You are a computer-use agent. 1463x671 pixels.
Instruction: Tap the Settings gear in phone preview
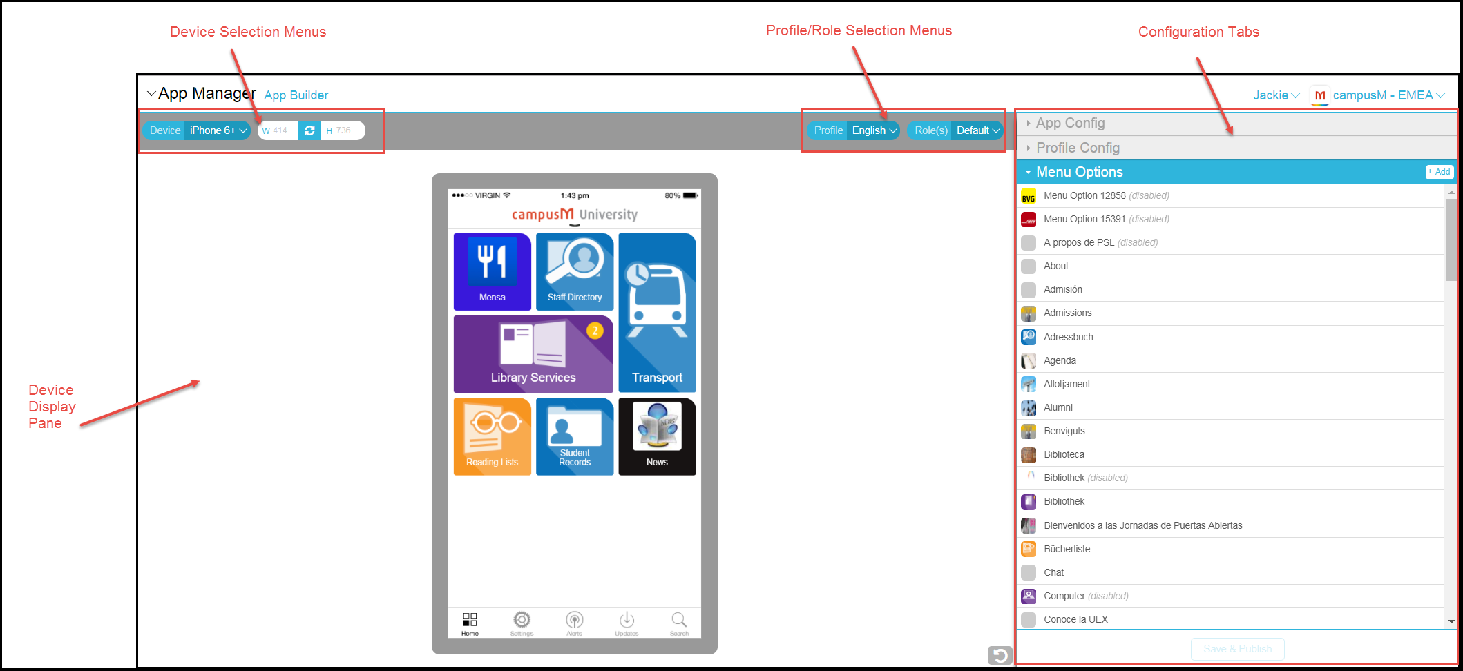[x=522, y=619]
